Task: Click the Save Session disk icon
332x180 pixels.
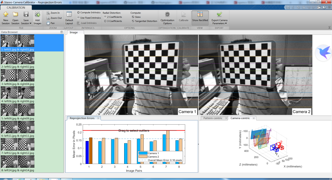Action: coord(26,15)
